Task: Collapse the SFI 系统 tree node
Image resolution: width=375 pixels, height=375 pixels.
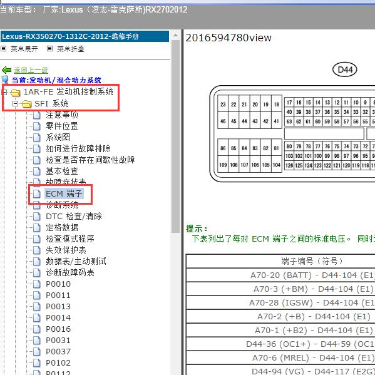Action: click(16, 103)
